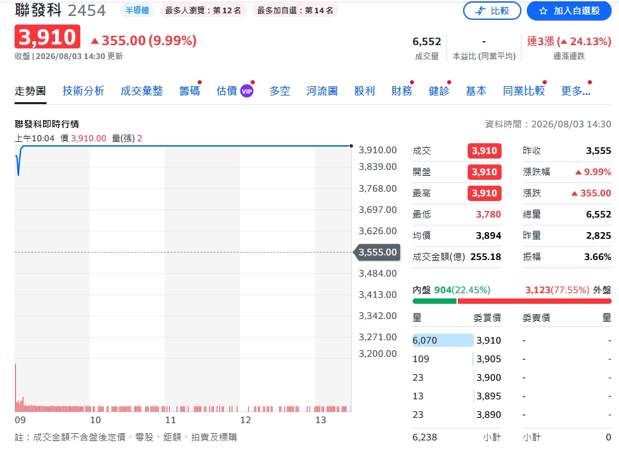The width and height of the screenshot is (619, 453).
Task: Switch to the 股利 tab
Action: (364, 91)
